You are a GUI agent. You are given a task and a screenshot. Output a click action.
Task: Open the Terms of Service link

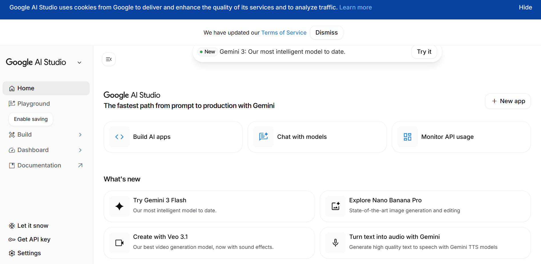point(284,33)
